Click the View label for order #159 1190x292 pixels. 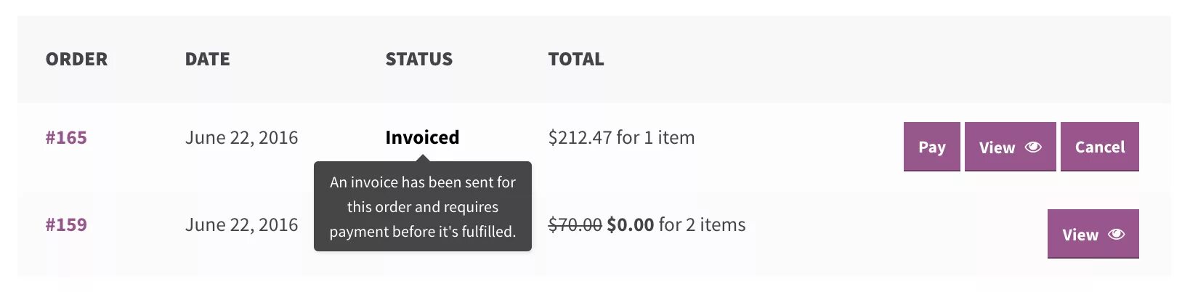pyautogui.click(x=1080, y=235)
